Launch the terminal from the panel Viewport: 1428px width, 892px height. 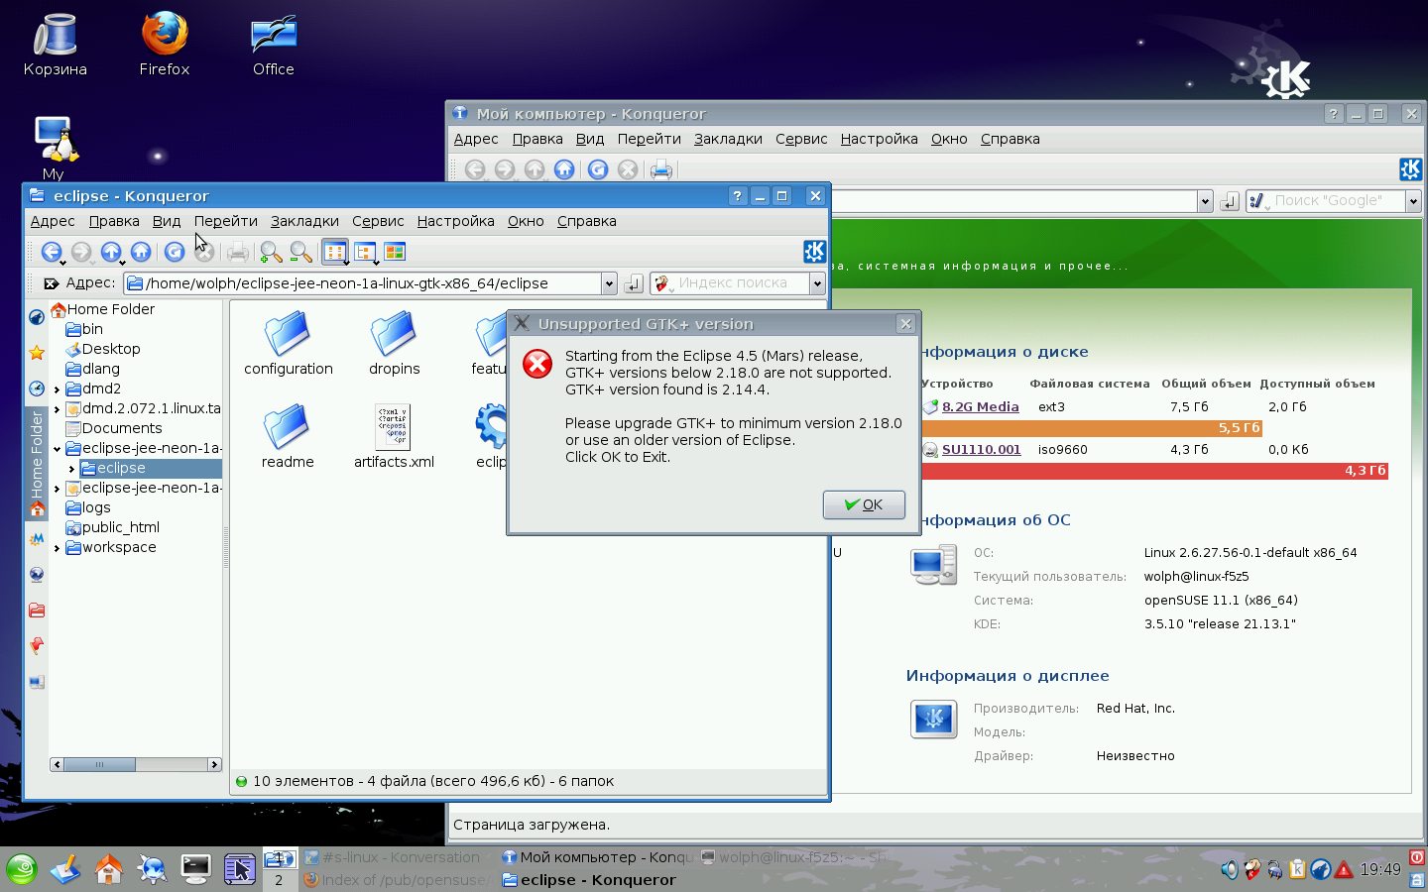coord(195,869)
